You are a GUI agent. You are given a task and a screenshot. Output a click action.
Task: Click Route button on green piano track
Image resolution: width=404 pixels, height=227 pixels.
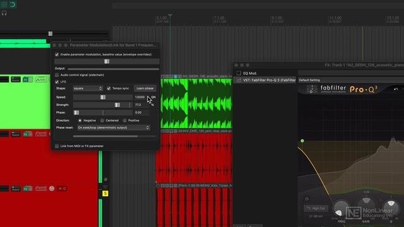(x=16, y=79)
